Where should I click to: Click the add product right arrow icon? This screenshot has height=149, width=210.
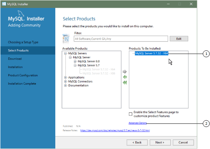[x=125, y=72]
